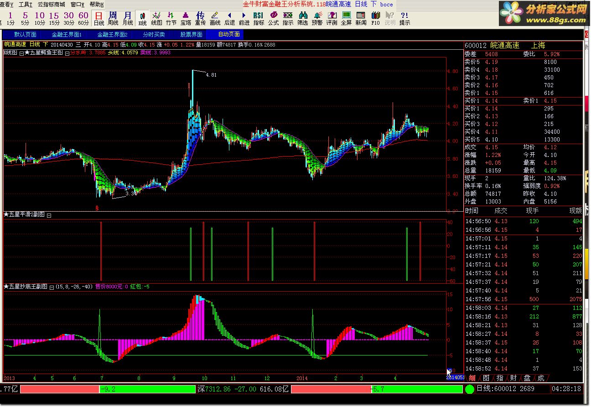Click the 前进 forward arrow
Image resolution: width=591 pixels, height=407 pixels.
[x=244, y=18]
